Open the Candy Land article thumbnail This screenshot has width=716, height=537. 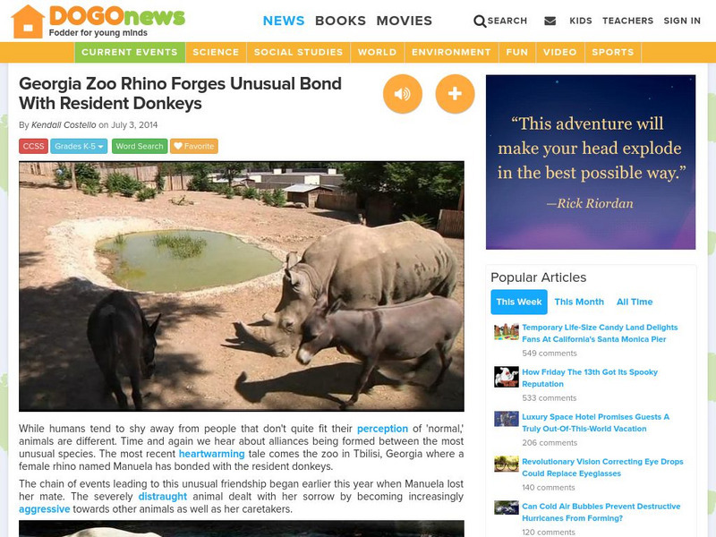point(507,332)
